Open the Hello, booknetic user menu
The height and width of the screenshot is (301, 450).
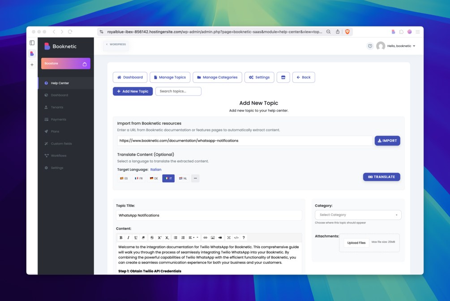401,46
